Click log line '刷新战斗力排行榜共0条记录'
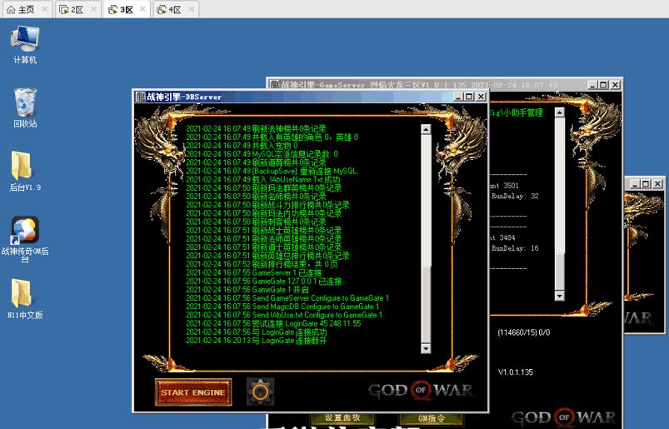Viewport: 669px width, 429px height. point(268,205)
